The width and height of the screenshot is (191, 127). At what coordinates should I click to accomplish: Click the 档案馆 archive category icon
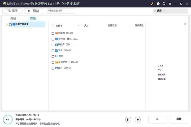[x=57, y=33]
